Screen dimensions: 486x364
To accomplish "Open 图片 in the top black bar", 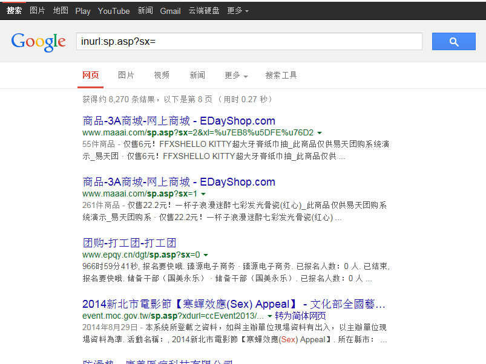I will coord(38,10).
